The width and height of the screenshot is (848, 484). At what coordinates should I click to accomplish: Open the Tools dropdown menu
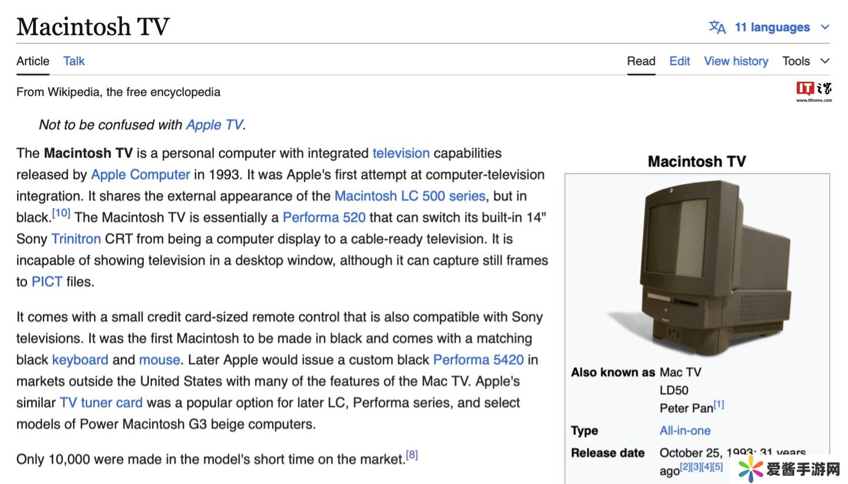pos(805,61)
